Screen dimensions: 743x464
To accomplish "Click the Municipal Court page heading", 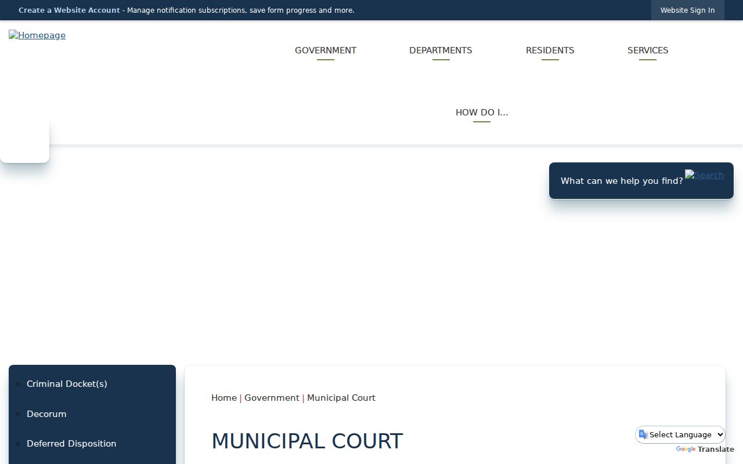I will click(x=307, y=441).
